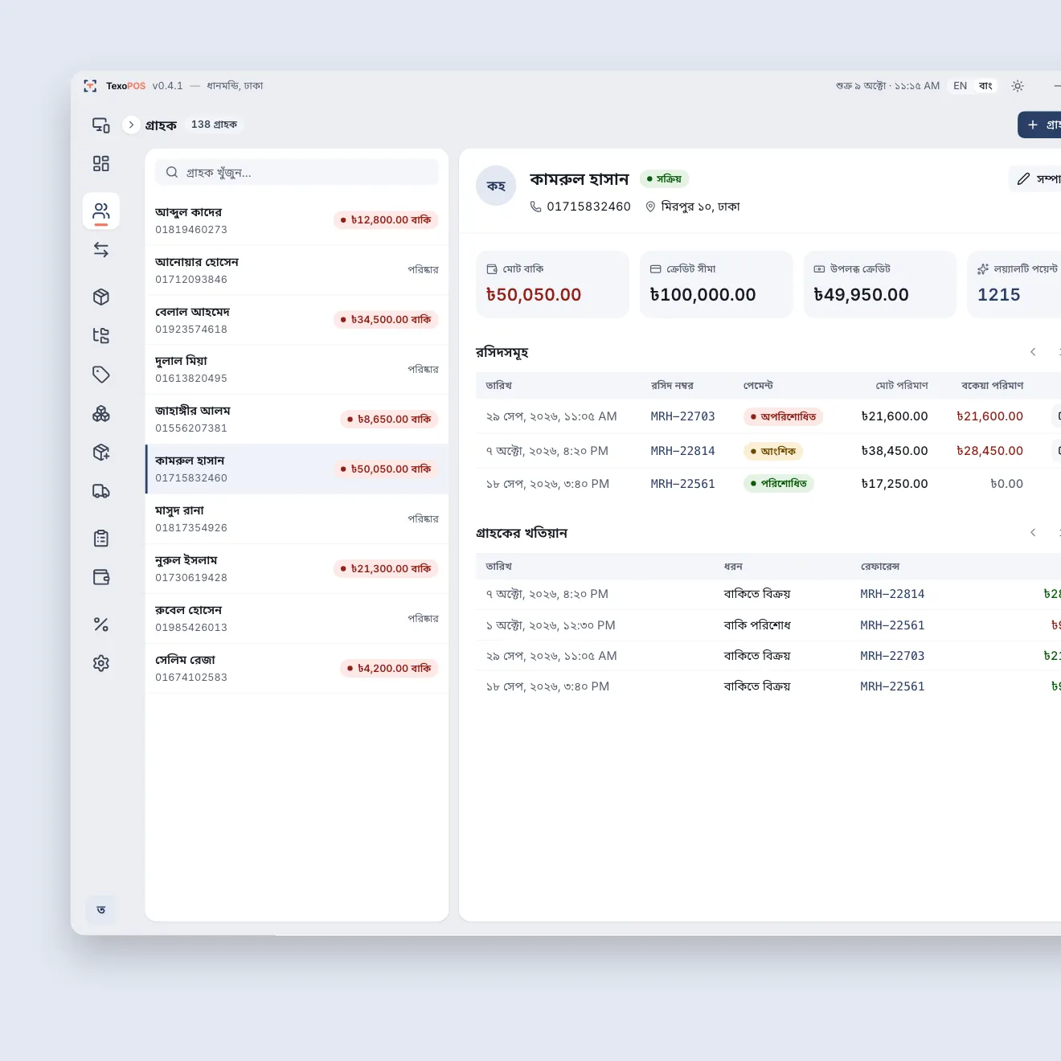Screen dimensions: 1061x1061
Task: Open the products box icon in sidebar
Action: (101, 297)
